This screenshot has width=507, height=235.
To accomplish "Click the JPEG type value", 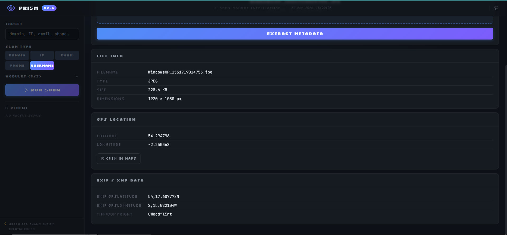I will 153,81.
